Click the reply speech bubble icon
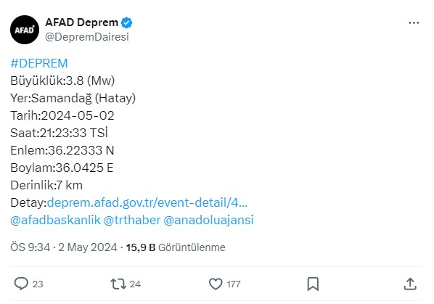 21,284
